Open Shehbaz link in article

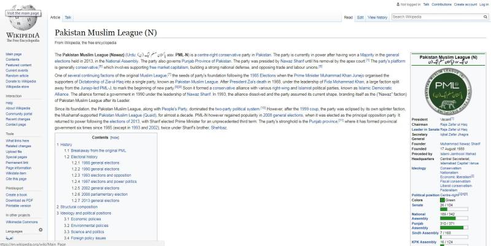point(218,128)
